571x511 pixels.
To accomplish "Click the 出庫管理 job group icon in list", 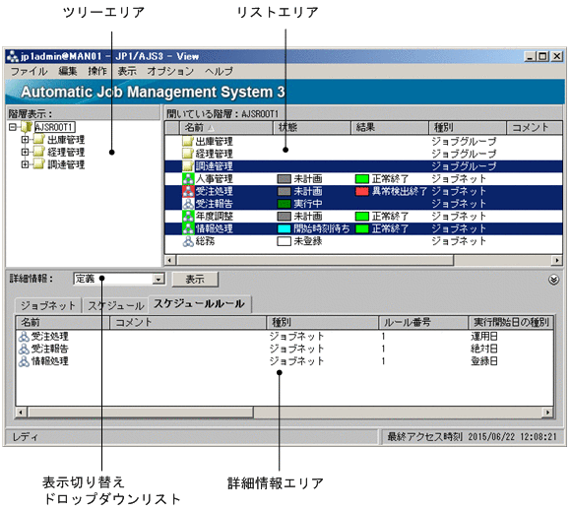I will 188,142.
